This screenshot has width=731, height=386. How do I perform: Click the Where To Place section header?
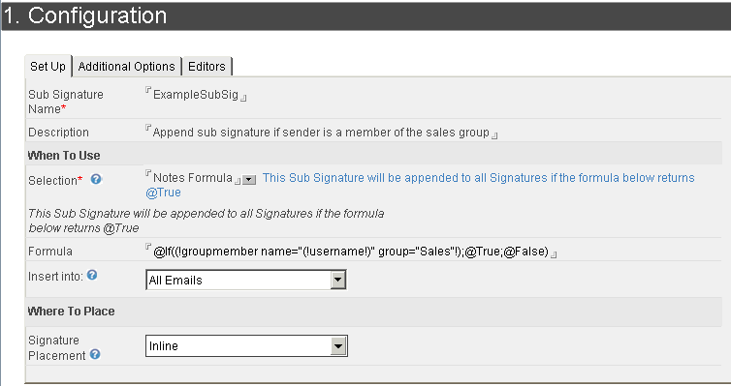(72, 312)
